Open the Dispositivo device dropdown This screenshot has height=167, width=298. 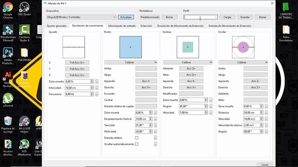[81, 17]
